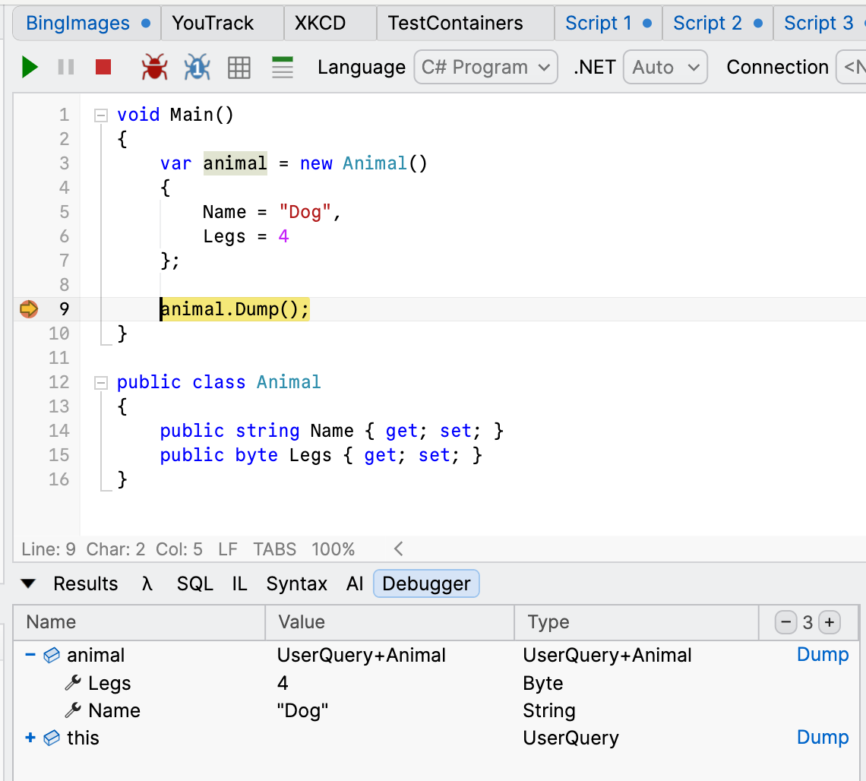Click the animal object cube icon
The image size is (866, 781).
coord(52,655)
